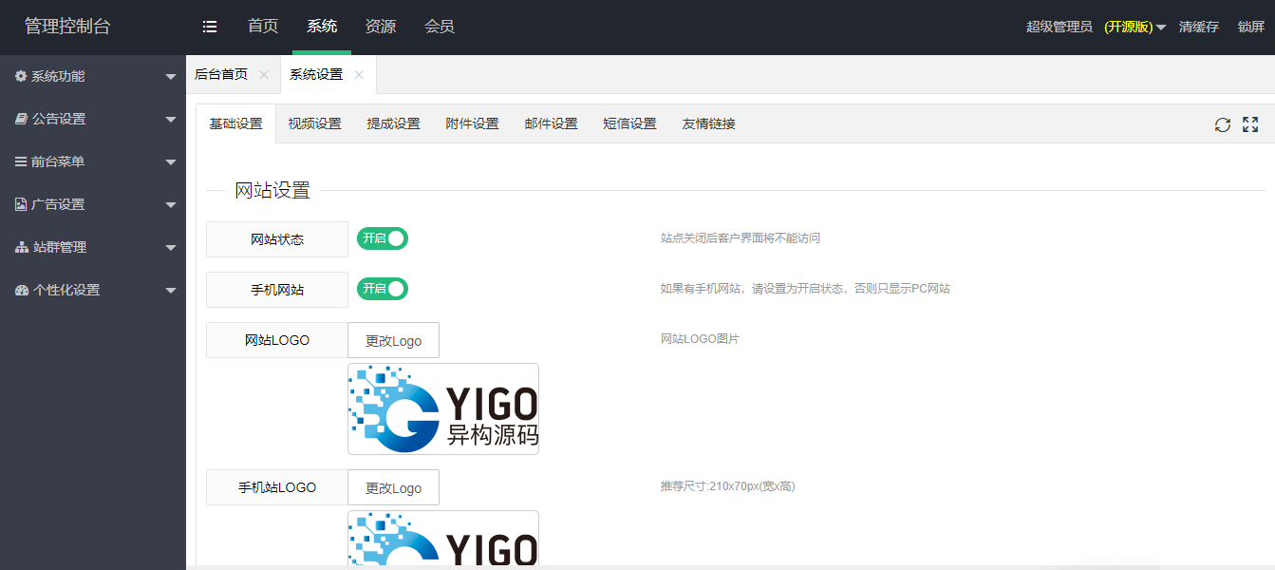The width and height of the screenshot is (1275, 570).
Task: Click the sitemap icon beside 站群管理
Action: (x=21, y=247)
